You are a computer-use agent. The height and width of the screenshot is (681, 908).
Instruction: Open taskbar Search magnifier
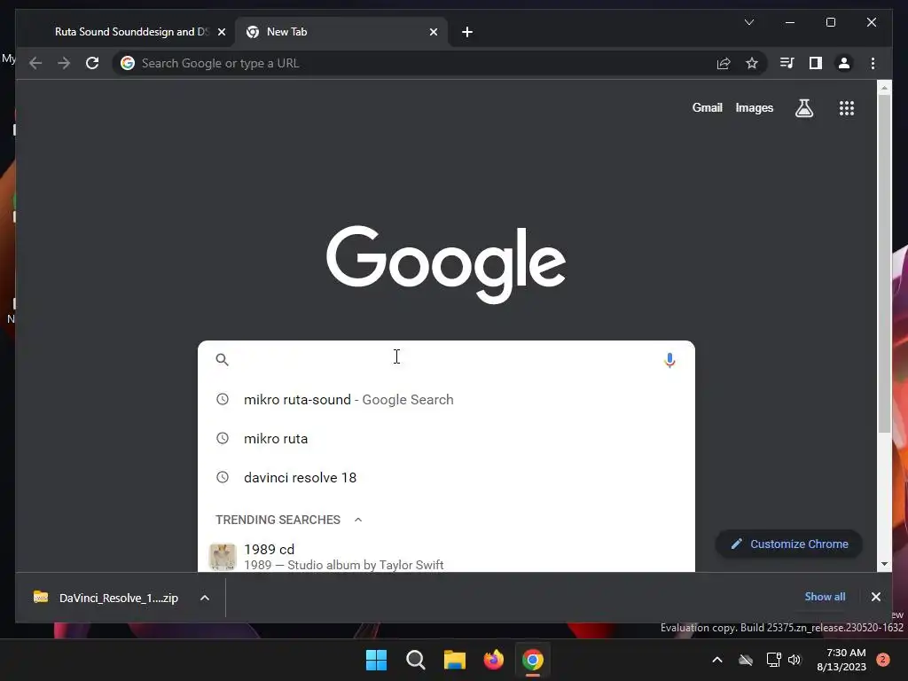[415, 660]
